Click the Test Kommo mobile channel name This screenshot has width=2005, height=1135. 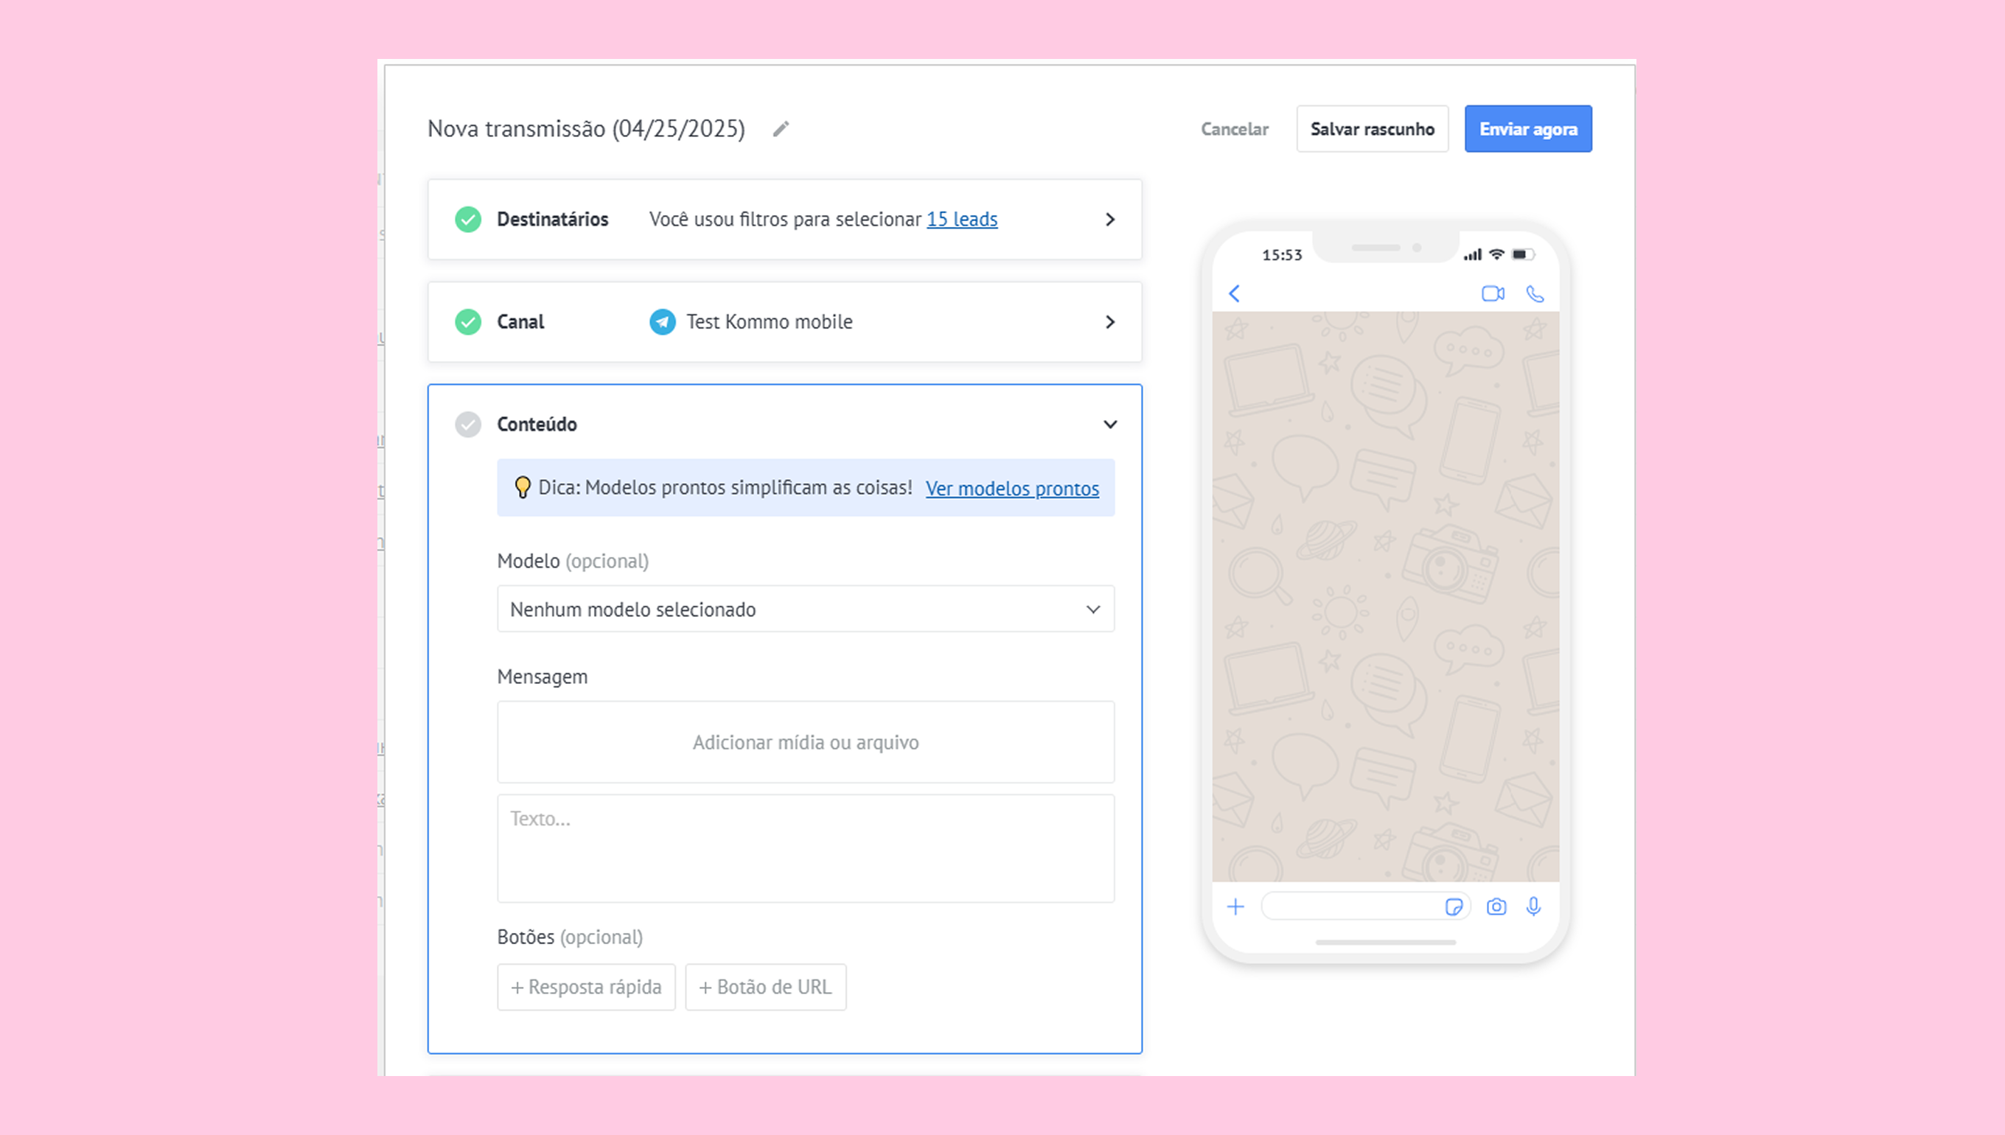pyautogui.click(x=769, y=322)
